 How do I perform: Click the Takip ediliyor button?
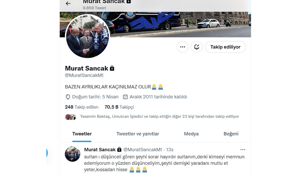[225, 47]
